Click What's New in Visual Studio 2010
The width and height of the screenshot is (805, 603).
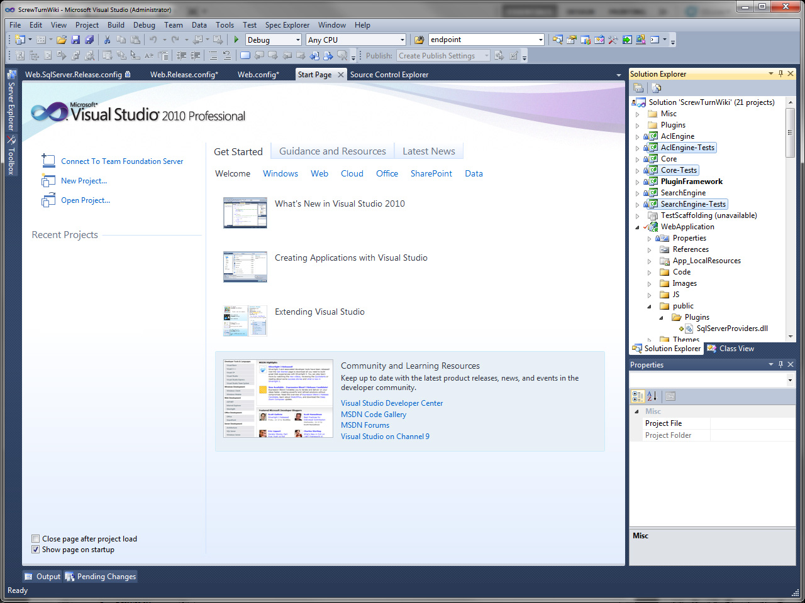(340, 204)
